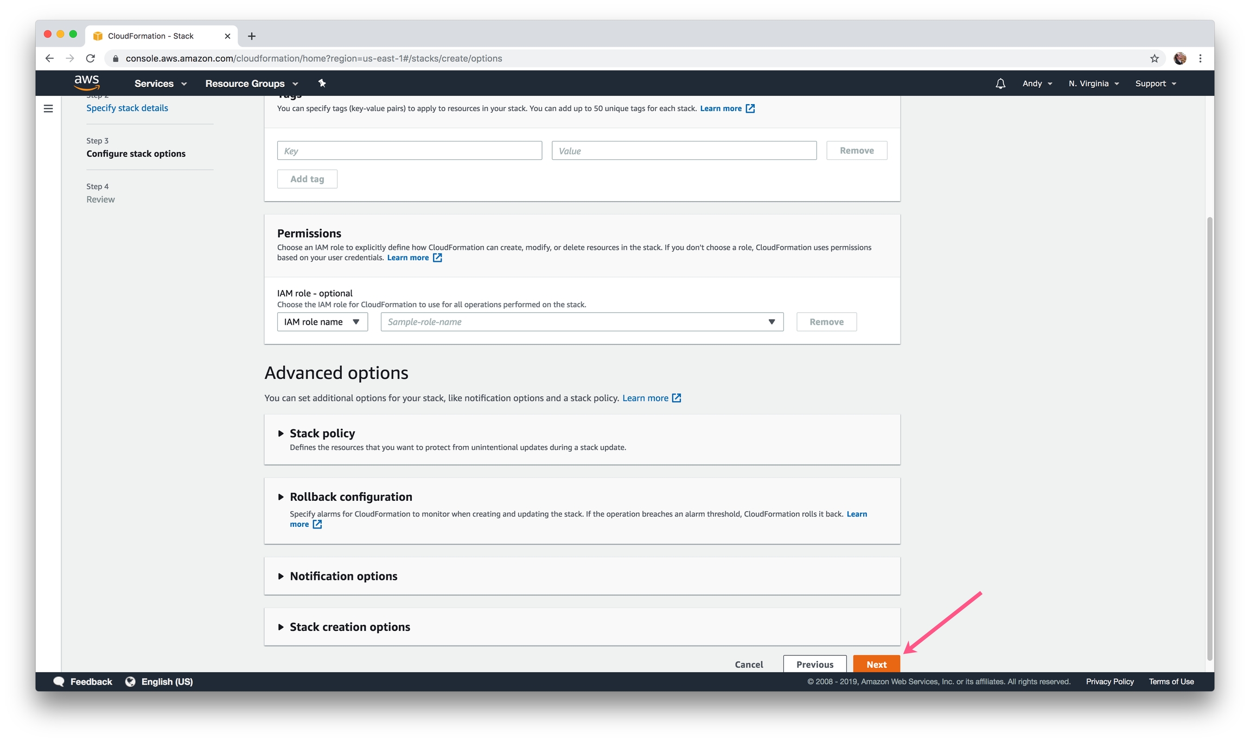The width and height of the screenshot is (1250, 742).
Task: Click the globe language icon
Action: [x=130, y=681]
